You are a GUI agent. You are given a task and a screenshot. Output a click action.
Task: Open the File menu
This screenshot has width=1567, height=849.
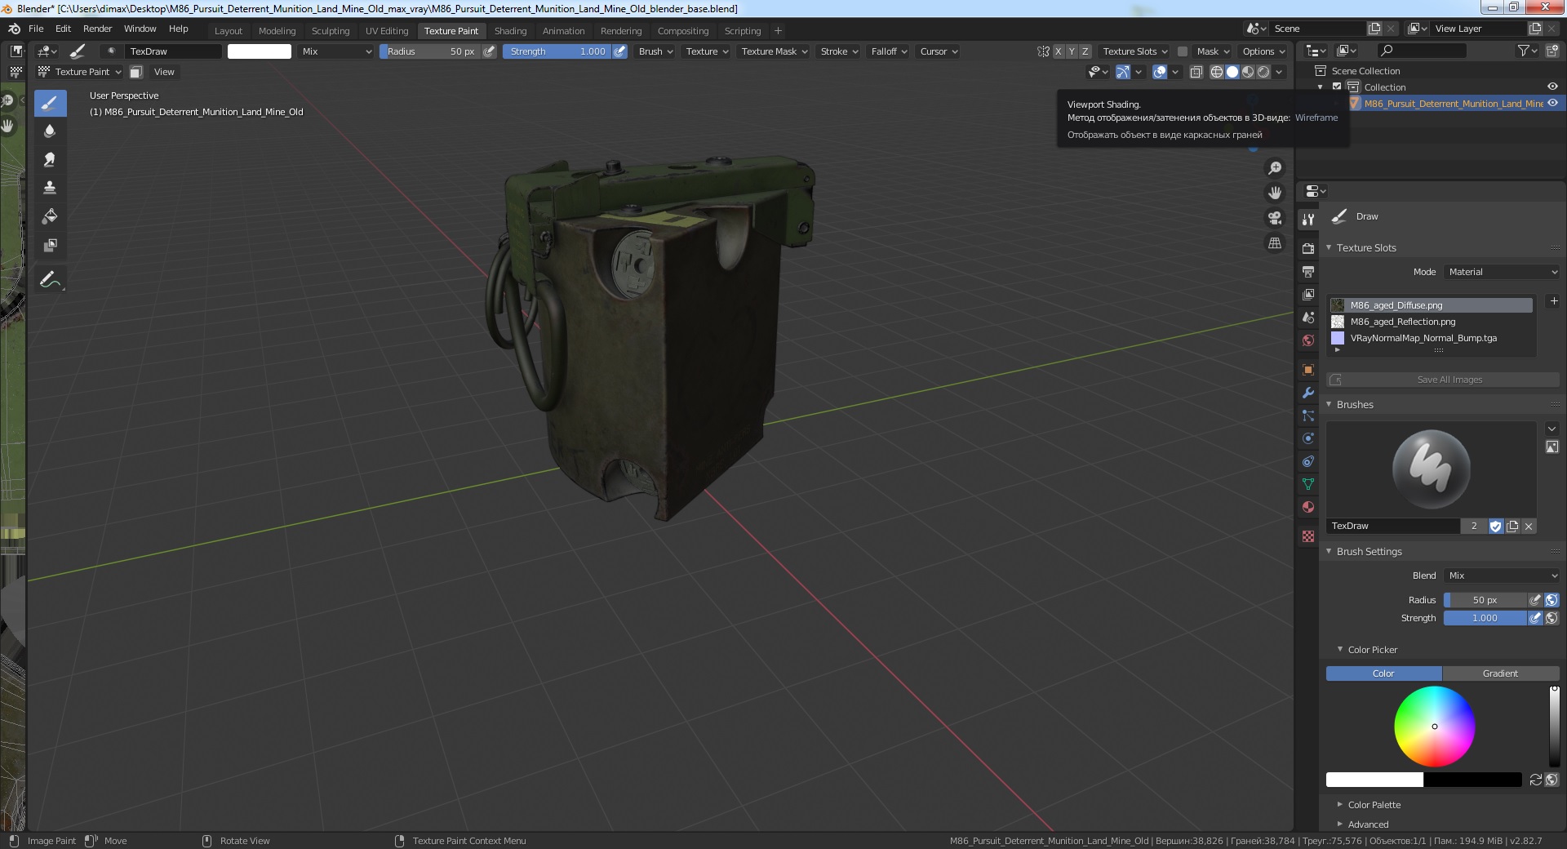pos(36,29)
